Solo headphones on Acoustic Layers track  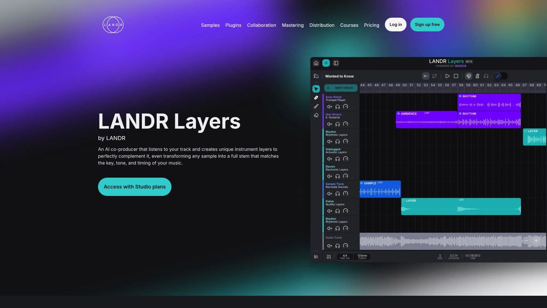338,159
